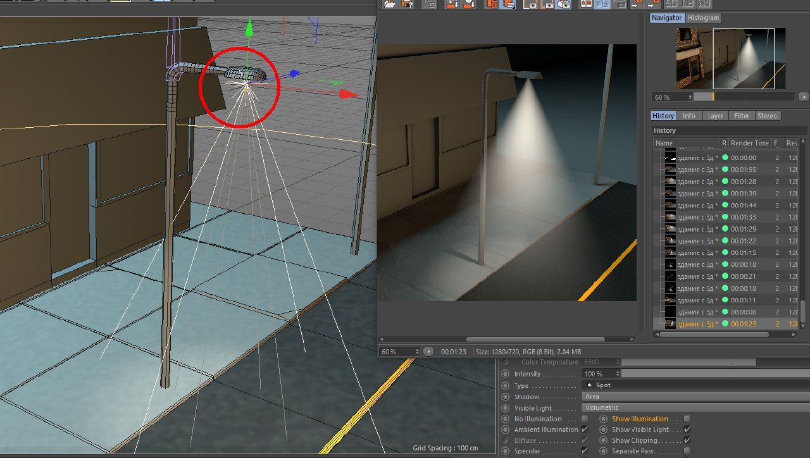Click the Type parameter keyframe dot

[x=505, y=385]
